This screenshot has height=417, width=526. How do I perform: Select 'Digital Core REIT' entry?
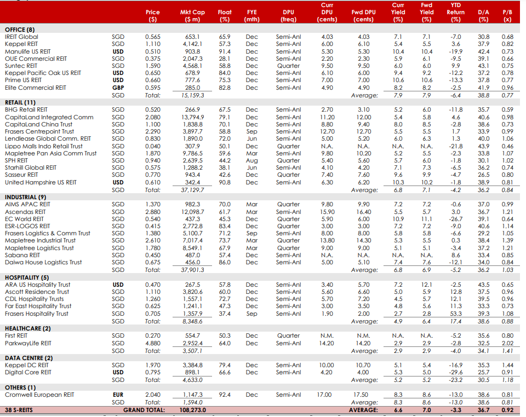(x=28, y=373)
